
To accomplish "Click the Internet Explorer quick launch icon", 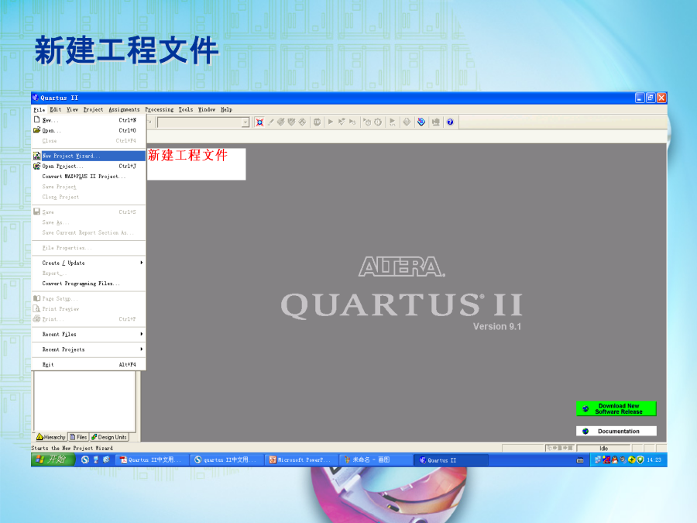I will (106, 459).
